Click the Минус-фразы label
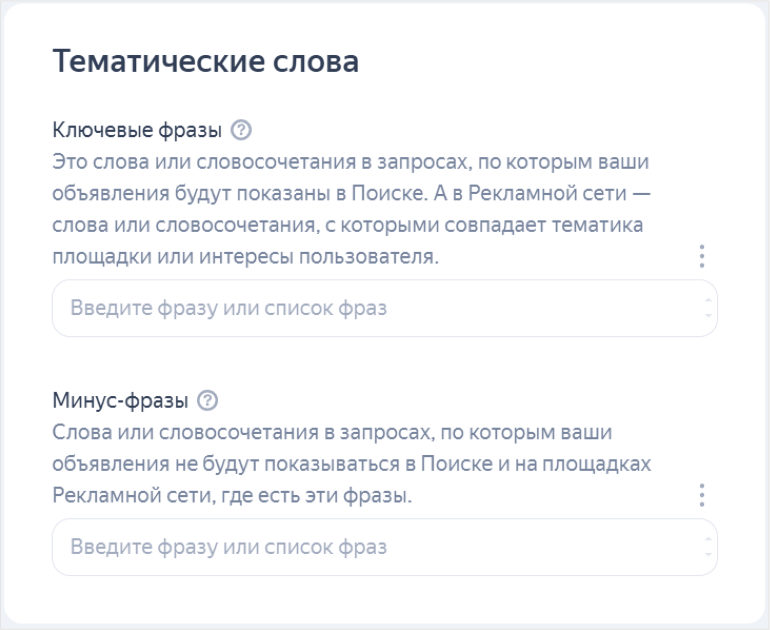Screen dimensions: 770x630 pos(120,401)
